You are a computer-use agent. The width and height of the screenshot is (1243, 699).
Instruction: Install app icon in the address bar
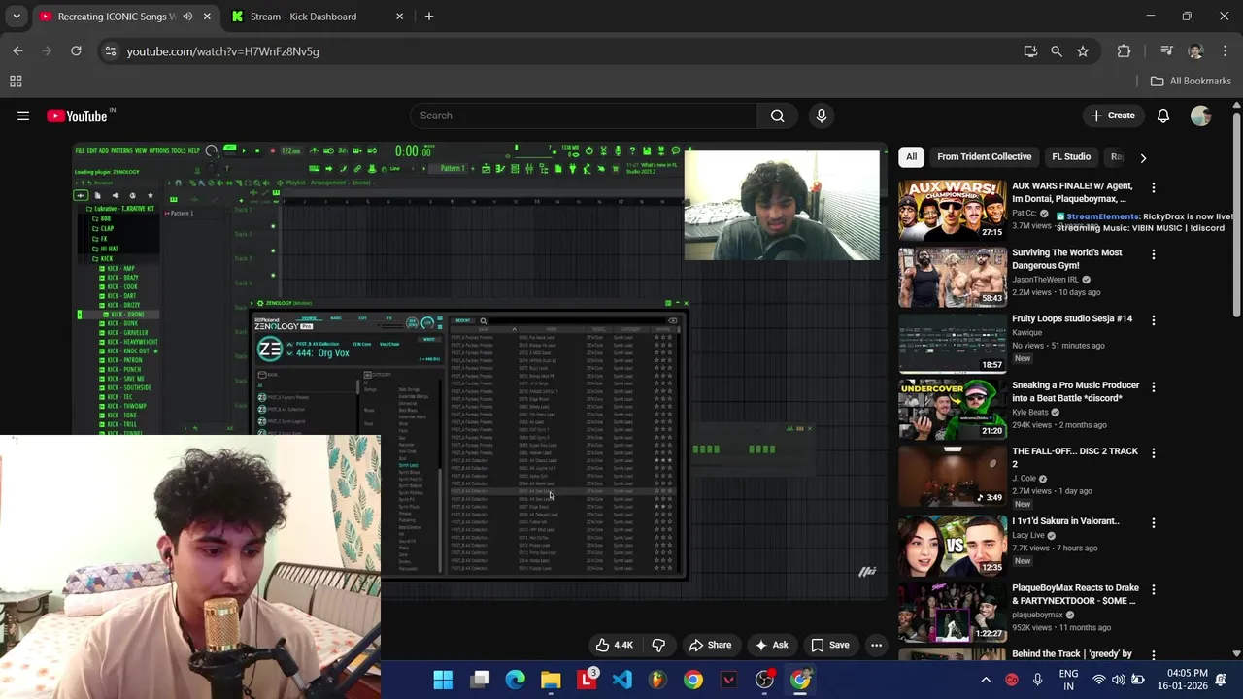tap(1030, 51)
